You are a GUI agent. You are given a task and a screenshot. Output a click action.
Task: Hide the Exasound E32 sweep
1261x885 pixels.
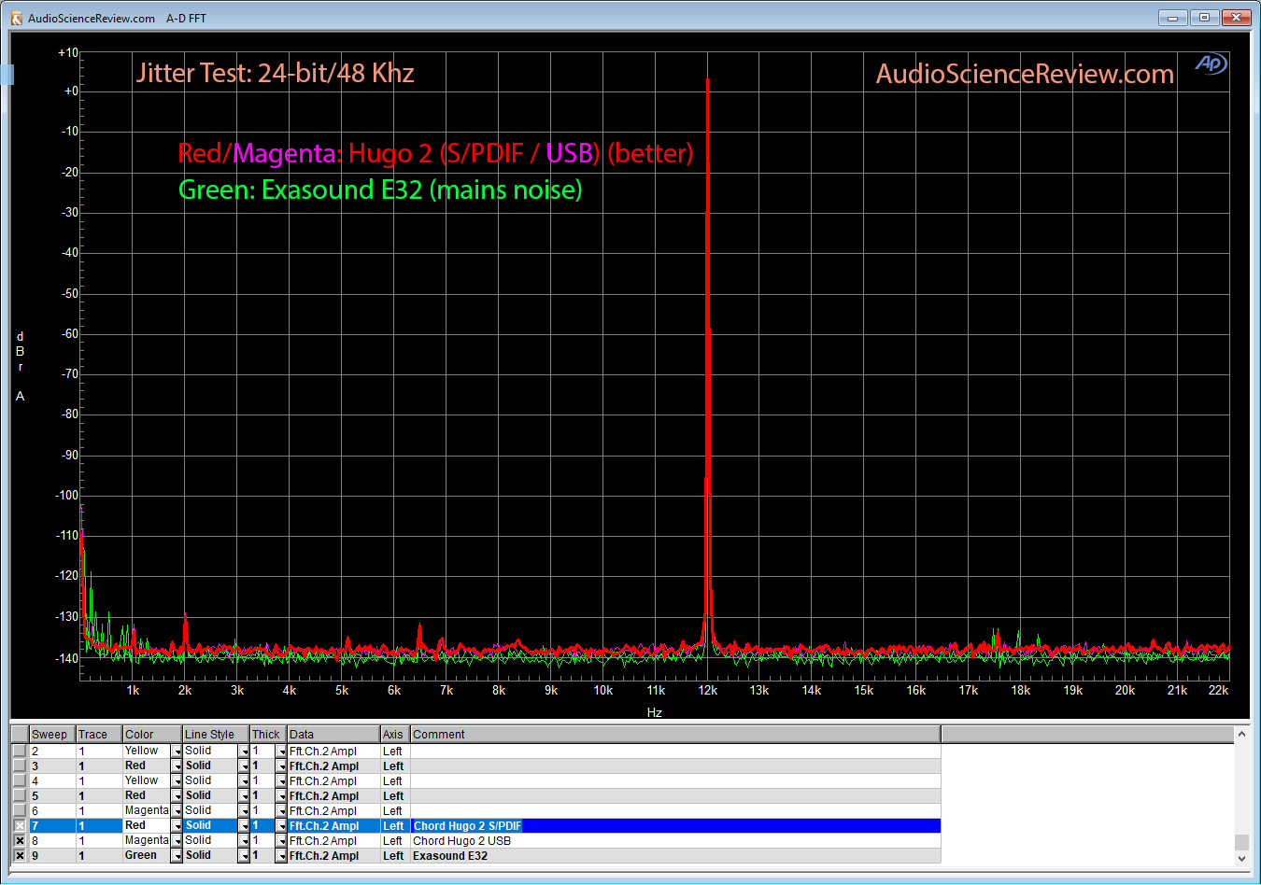[20, 855]
